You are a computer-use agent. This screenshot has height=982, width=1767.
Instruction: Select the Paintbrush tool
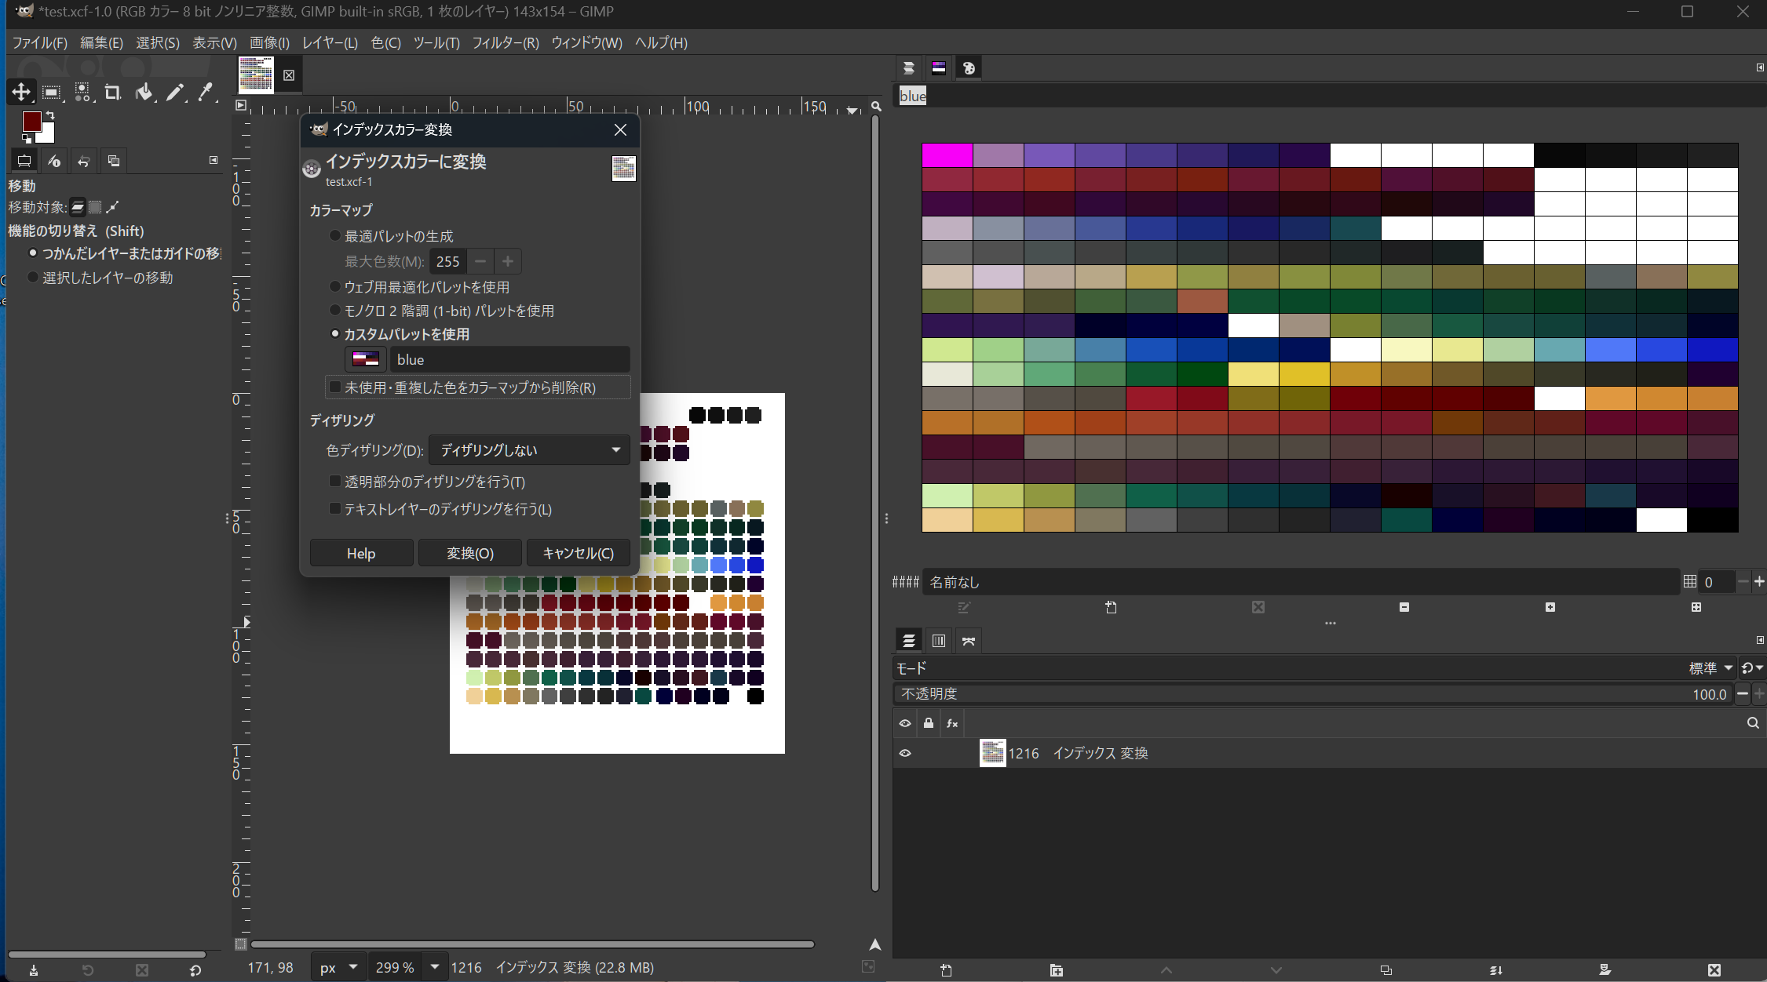[174, 93]
